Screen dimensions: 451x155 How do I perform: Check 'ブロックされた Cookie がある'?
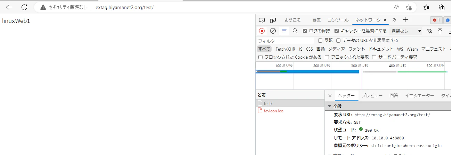pyautogui.click(x=260, y=57)
